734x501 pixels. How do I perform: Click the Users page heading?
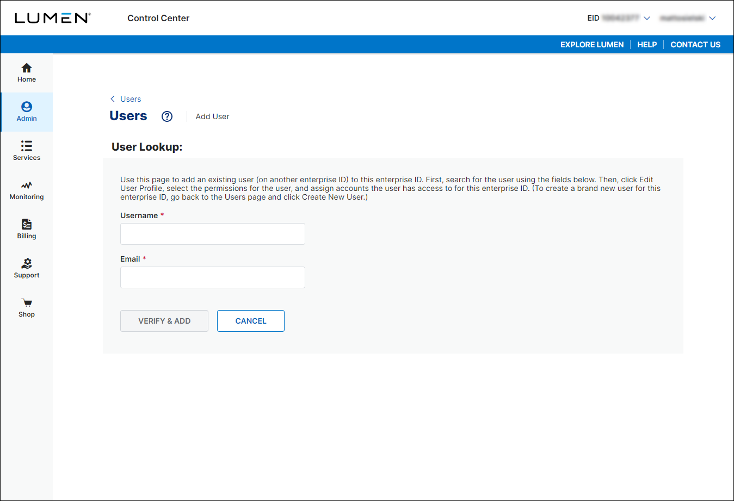tap(128, 116)
